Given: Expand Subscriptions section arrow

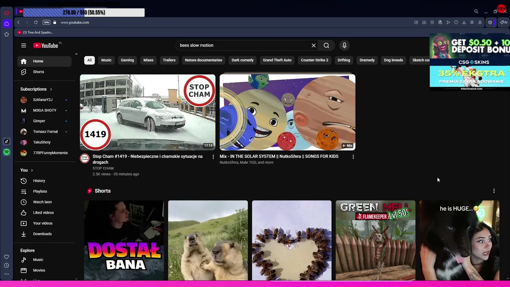Looking at the screenshot, I should (51, 89).
